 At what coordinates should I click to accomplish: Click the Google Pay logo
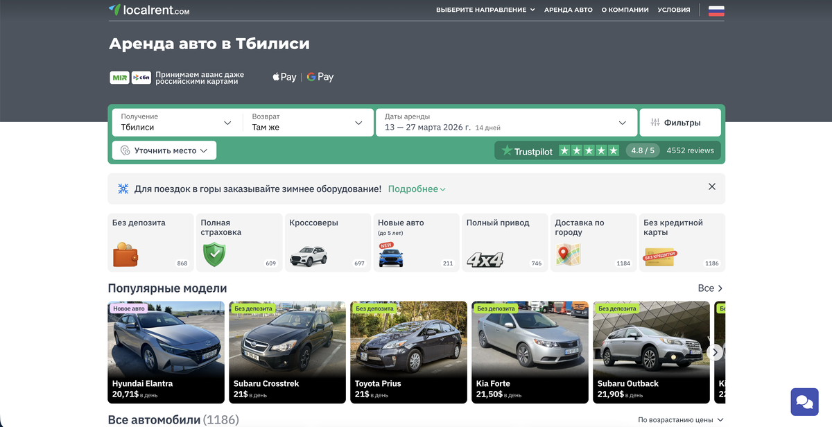[320, 77]
